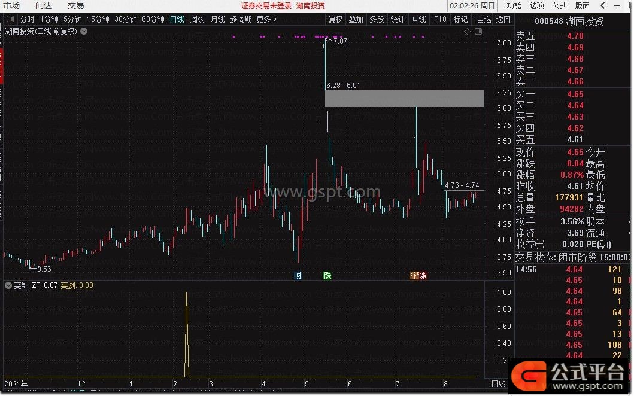Screen dimensions: 634x396
Task: Expand the 更多 periods chevron
Action: coord(275,19)
